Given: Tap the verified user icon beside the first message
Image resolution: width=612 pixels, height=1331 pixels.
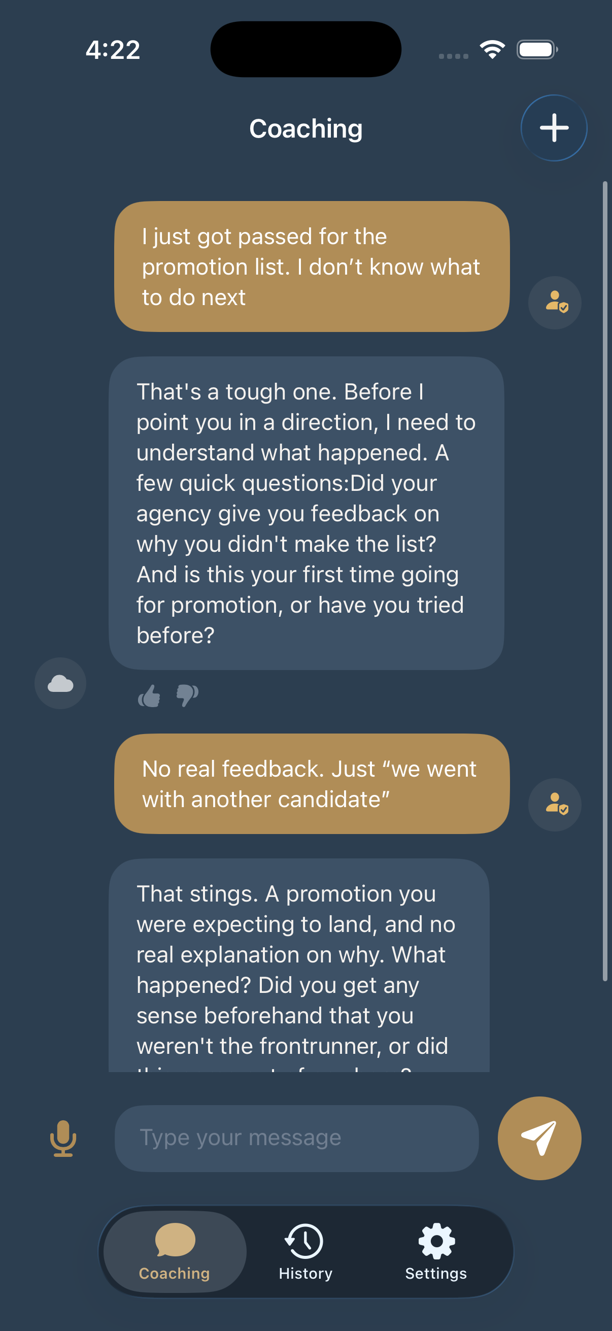Looking at the screenshot, I should point(554,303).
